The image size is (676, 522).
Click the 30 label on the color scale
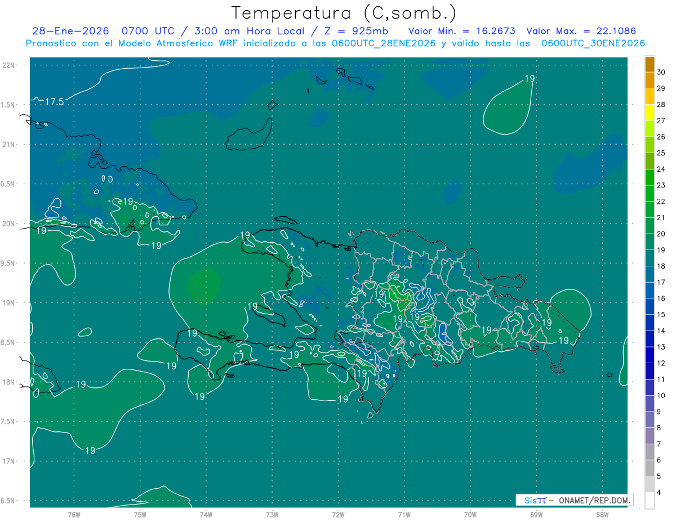click(661, 72)
